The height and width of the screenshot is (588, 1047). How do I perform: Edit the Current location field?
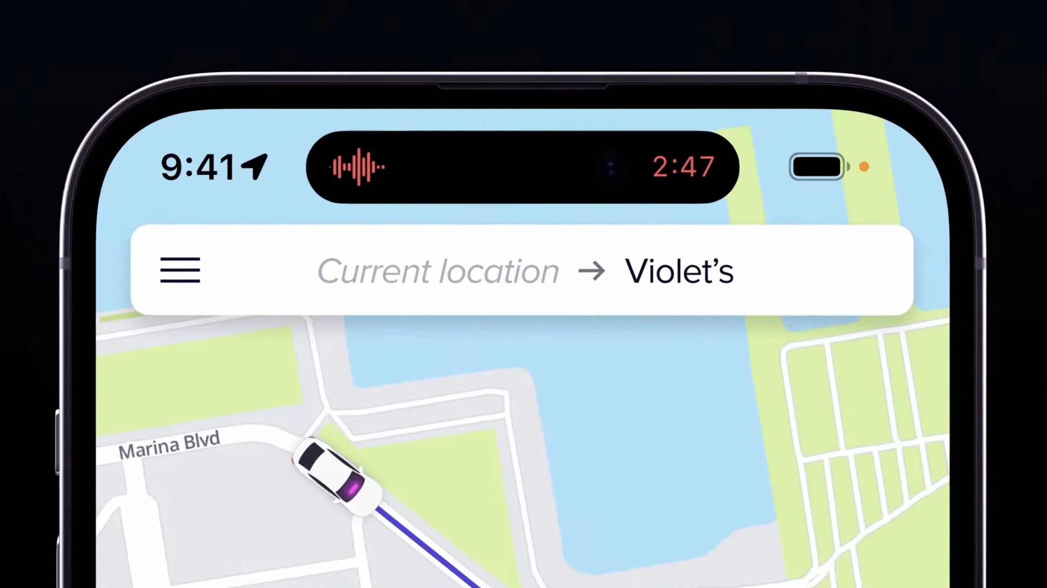click(x=438, y=271)
